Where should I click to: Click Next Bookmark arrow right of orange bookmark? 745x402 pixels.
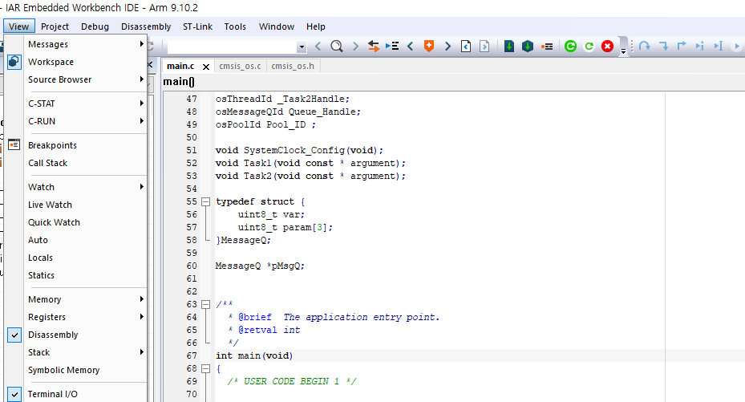(447, 46)
